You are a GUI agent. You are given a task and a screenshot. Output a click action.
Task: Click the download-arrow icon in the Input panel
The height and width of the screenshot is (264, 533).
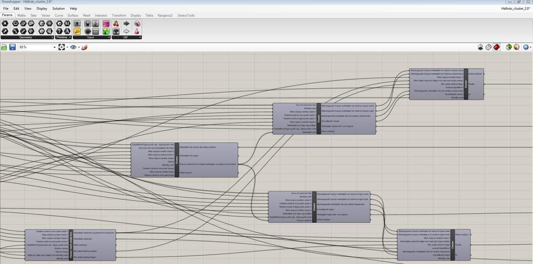coord(77,24)
